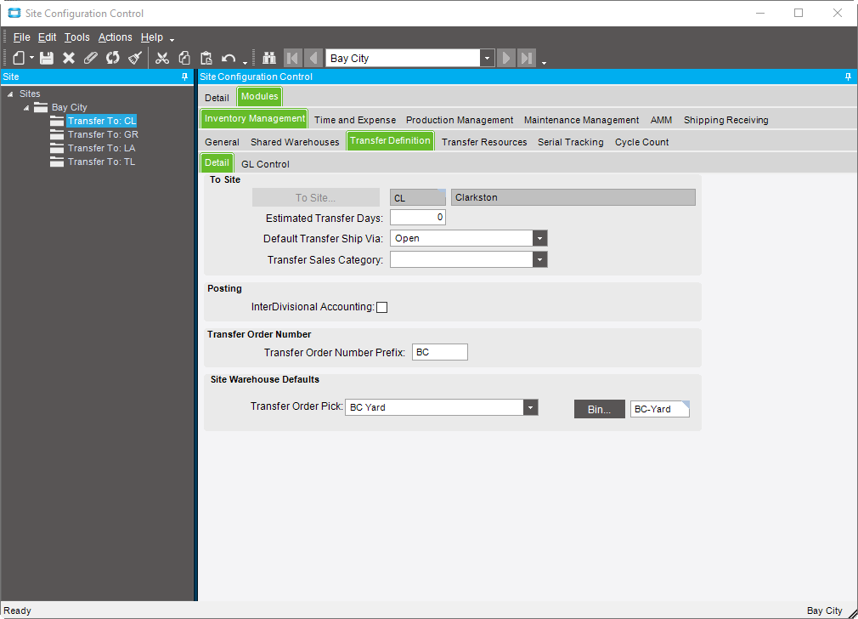This screenshot has height=619, width=858.
Task: Open the File menu
Action: [x=21, y=37]
